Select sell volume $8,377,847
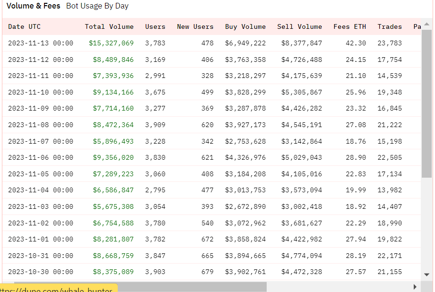The image size is (435, 292). (x=302, y=43)
